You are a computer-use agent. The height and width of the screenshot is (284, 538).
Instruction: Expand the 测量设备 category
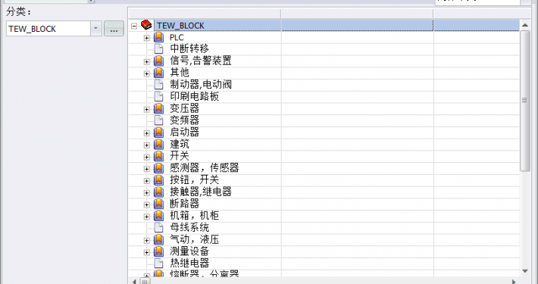tap(146, 252)
